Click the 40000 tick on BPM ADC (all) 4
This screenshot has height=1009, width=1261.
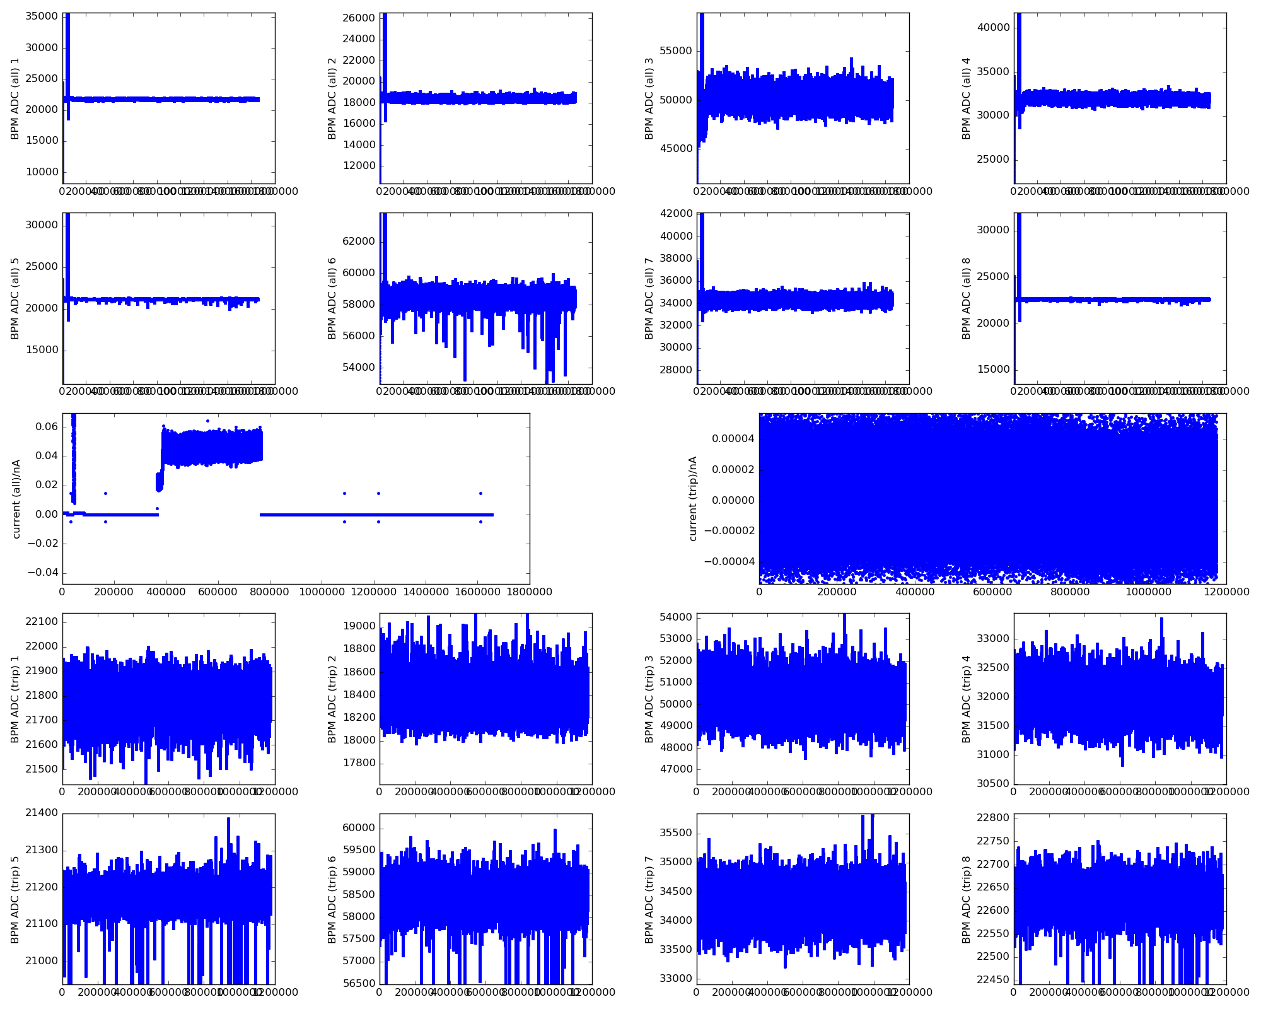(x=993, y=28)
